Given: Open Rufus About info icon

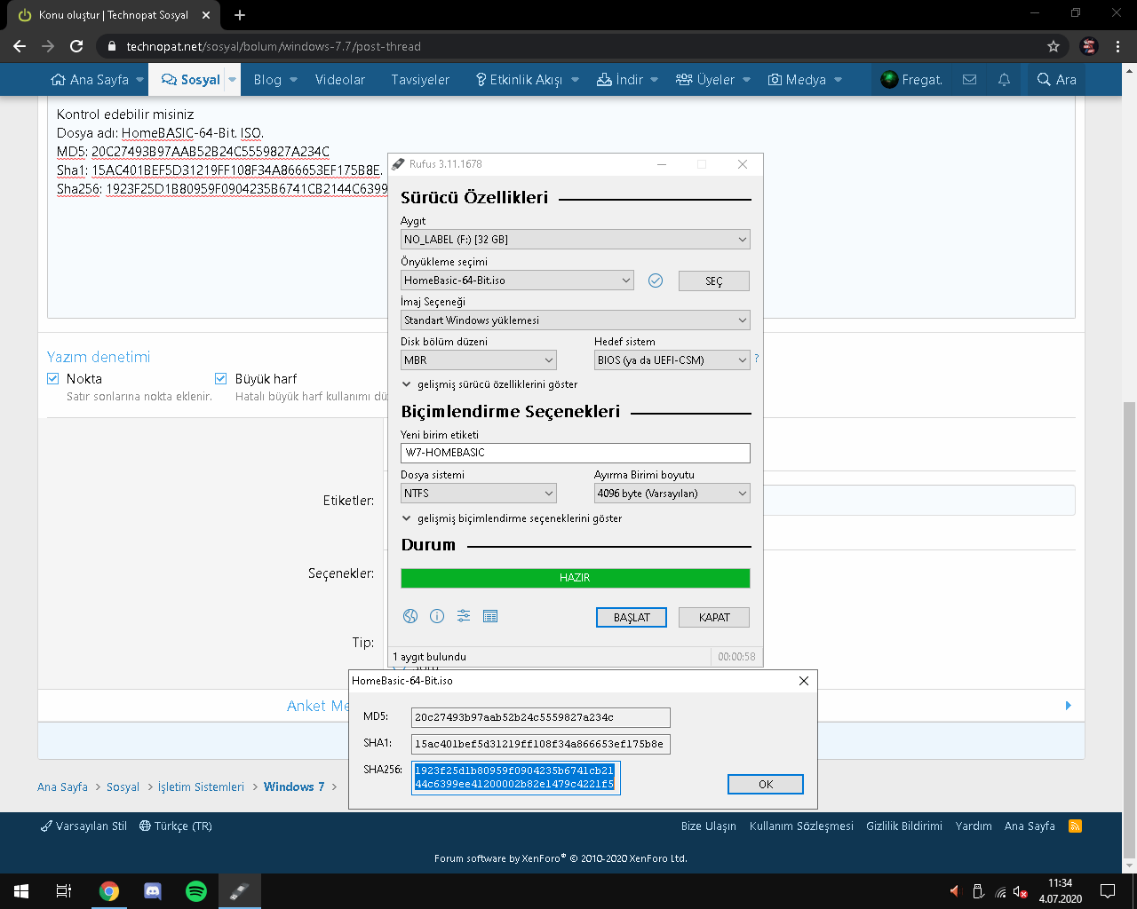Looking at the screenshot, I should (437, 616).
